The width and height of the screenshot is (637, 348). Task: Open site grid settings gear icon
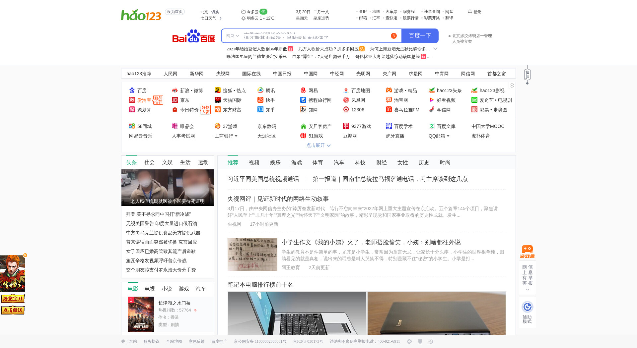pos(512,86)
